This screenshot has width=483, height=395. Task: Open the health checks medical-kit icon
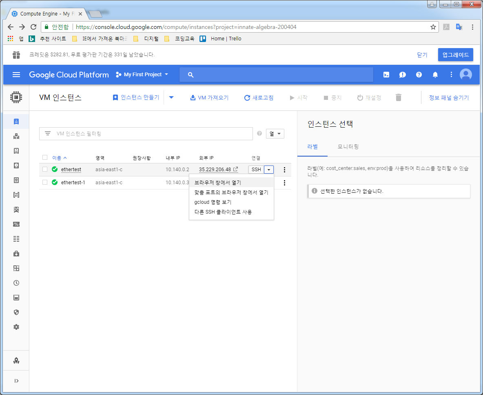pyautogui.click(x=16, y=254)
